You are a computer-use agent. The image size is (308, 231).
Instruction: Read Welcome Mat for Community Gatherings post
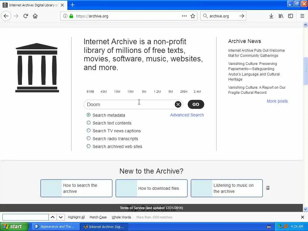tap(256, 53)
